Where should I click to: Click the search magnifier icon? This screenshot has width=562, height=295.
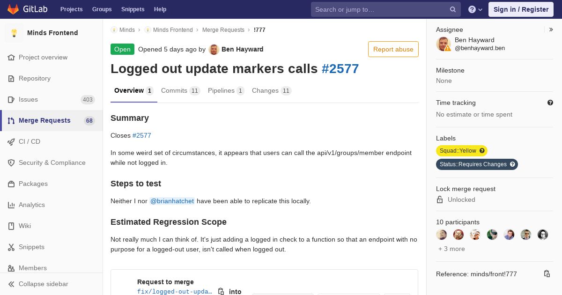453,9
